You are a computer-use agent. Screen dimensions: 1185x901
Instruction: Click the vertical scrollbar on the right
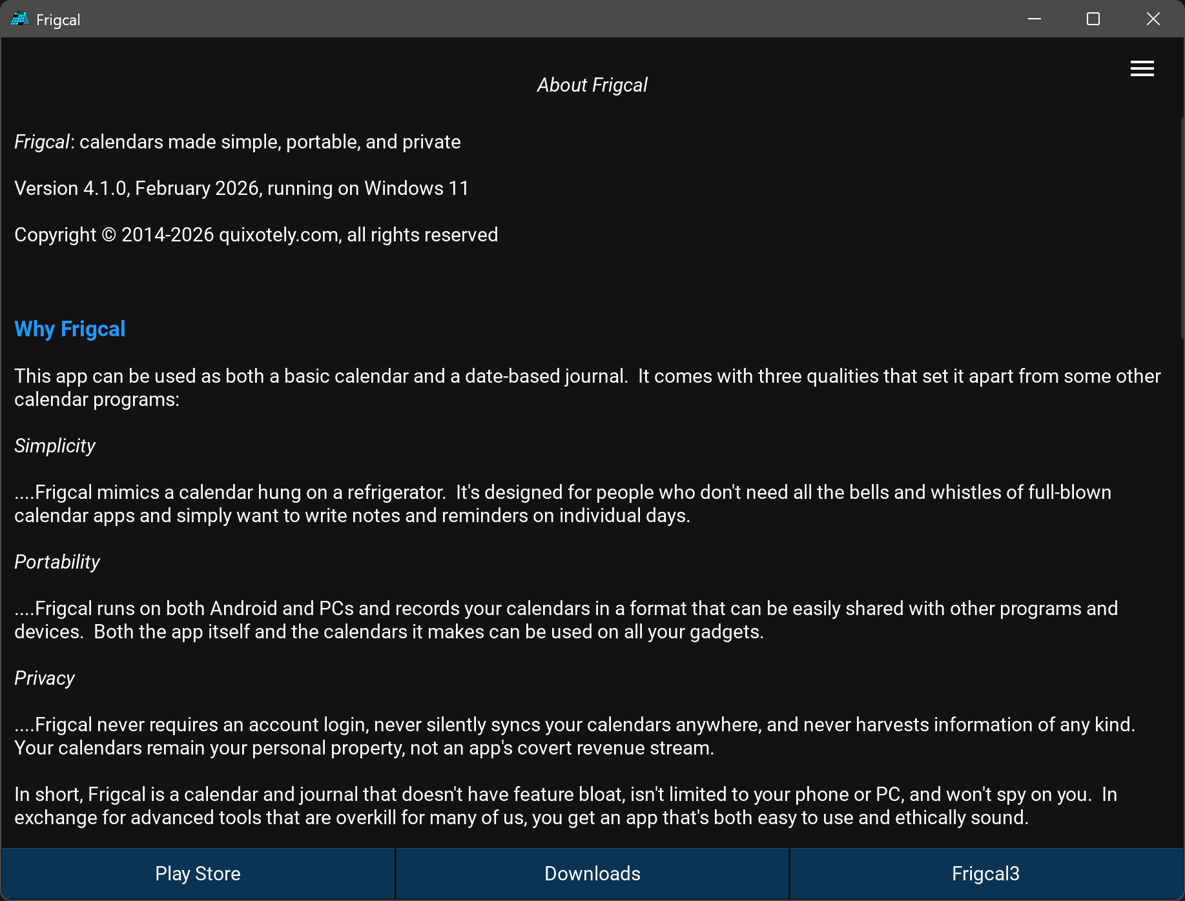point(1182,226)
